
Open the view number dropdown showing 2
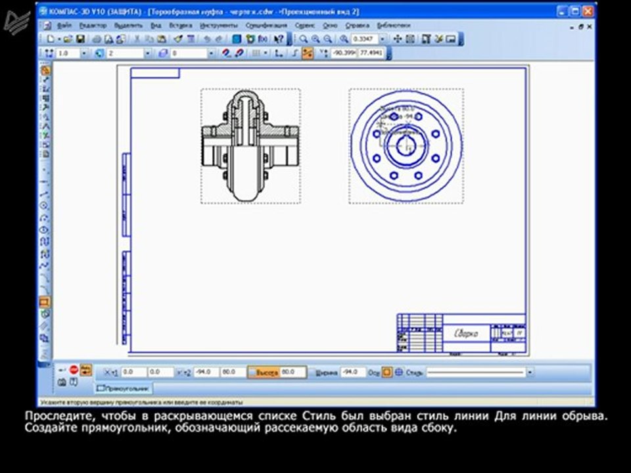[147, 53]
